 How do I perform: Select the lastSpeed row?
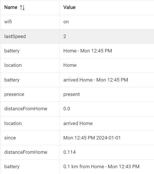(x=77, y=37)
